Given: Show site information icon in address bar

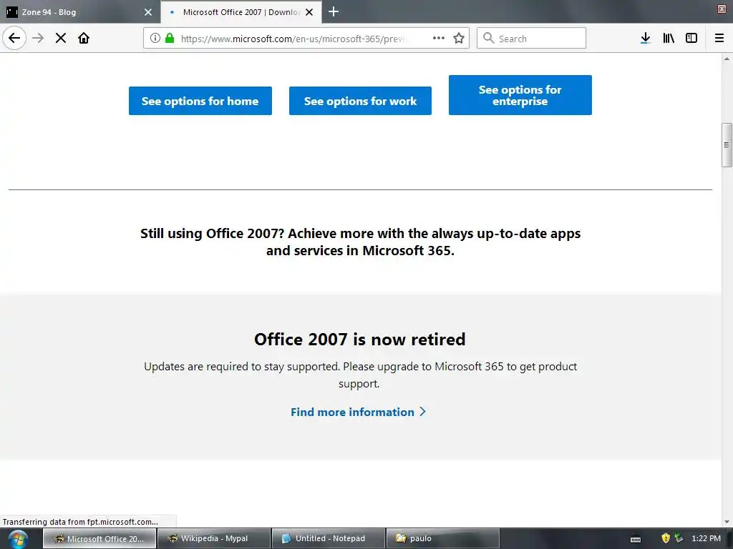Looking at the screenshot, I should (x=155, y=39).
